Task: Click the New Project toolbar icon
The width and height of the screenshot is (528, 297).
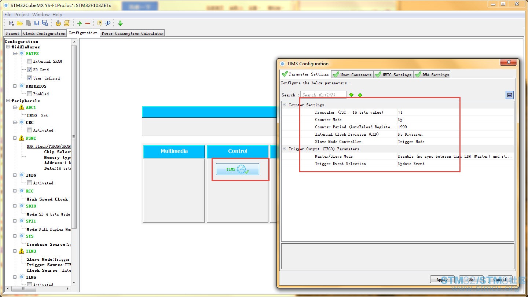Action: 12,23
